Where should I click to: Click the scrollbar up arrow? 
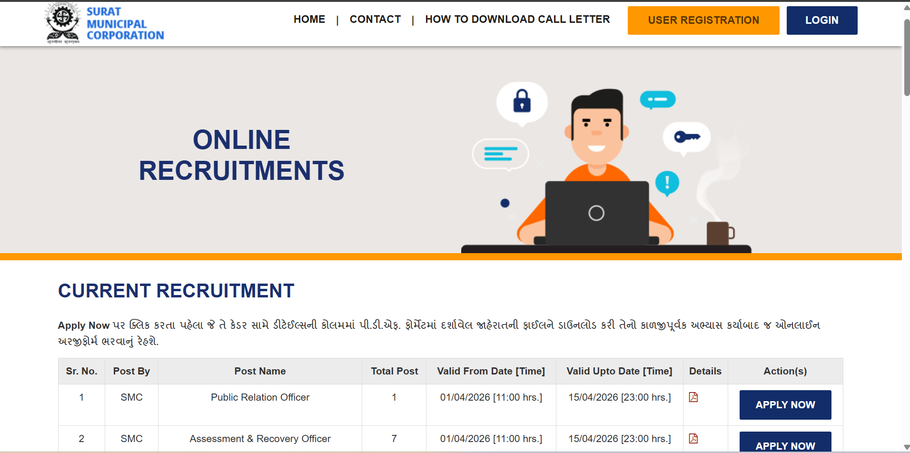click(906, 8)
